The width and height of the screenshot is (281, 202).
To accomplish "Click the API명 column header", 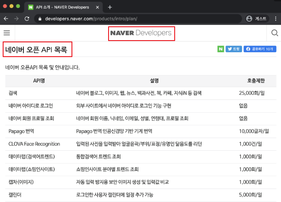I will pyautogui.click(x=39, y=81).
